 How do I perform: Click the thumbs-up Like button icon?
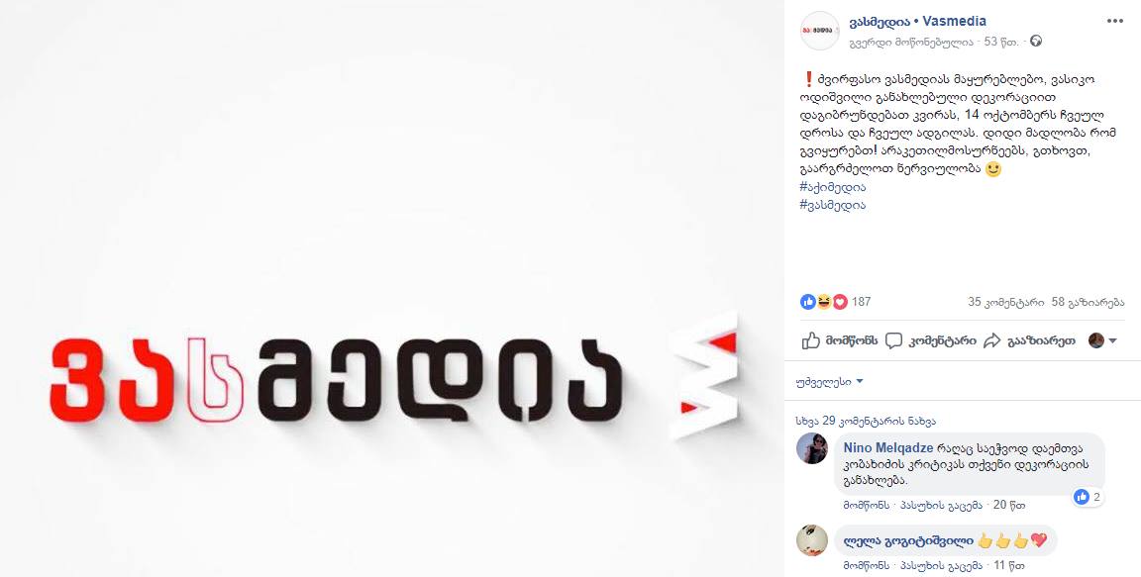click(x=810, y=340)
